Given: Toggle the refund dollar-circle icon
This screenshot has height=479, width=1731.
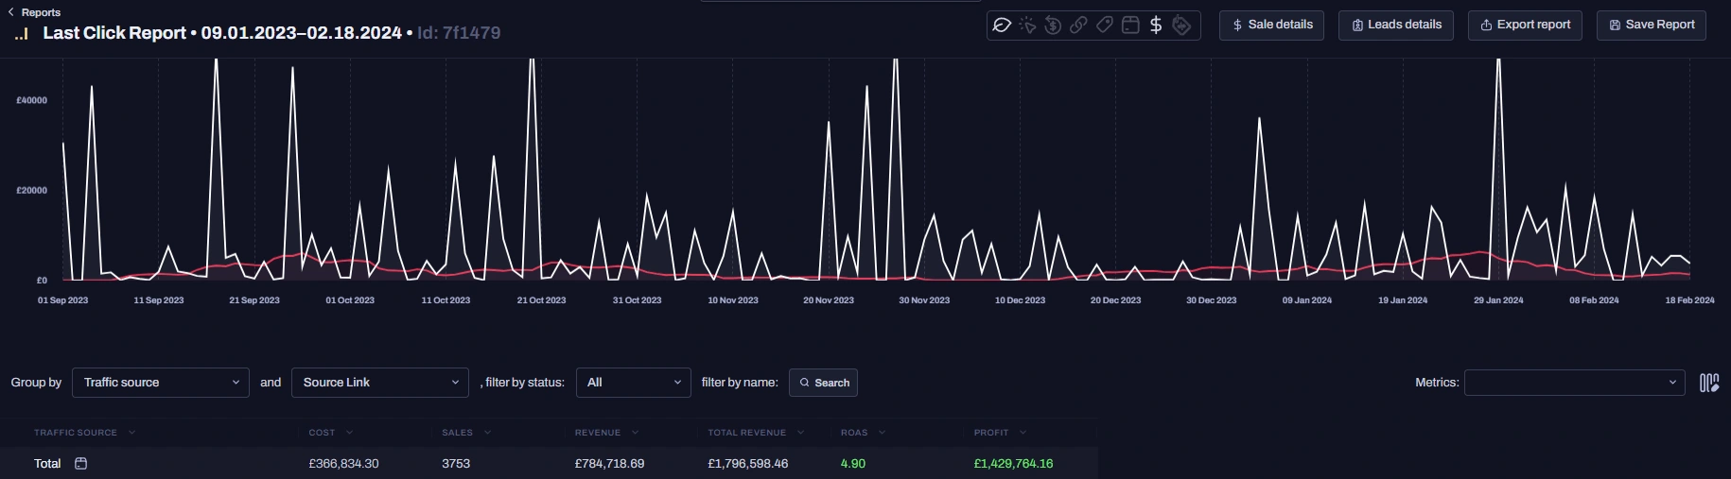Looking at the screenshot, I should [1053, 26].
